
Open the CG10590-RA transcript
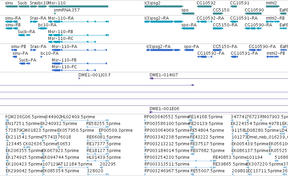click(x=253, y=28)
